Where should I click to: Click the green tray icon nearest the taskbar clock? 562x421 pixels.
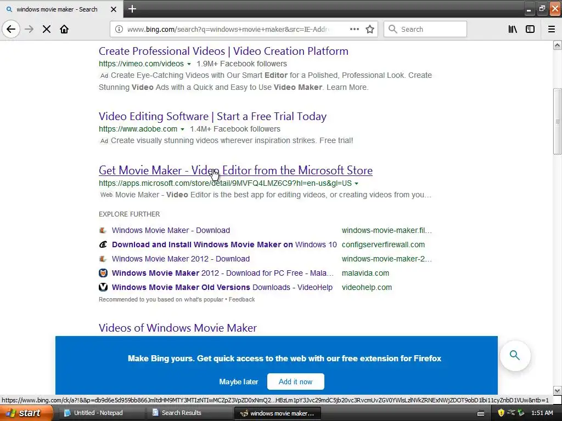coord(521,413)
